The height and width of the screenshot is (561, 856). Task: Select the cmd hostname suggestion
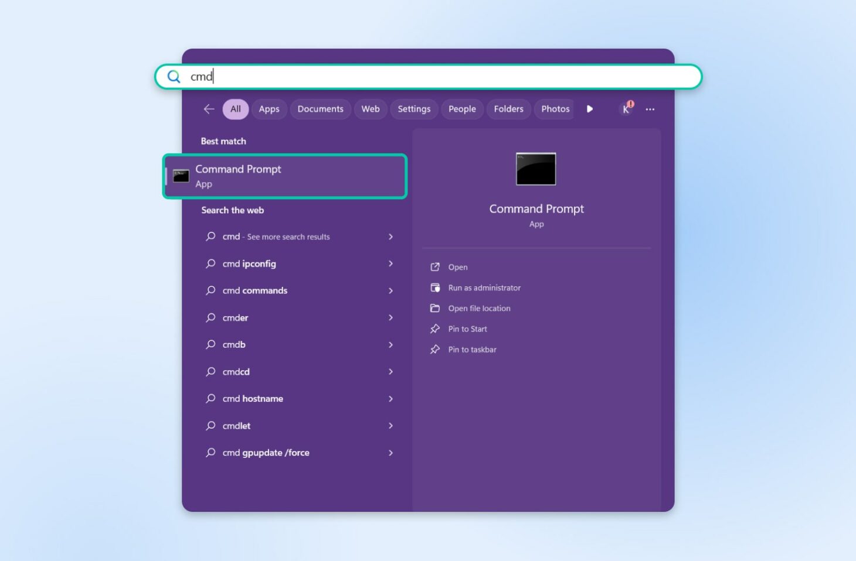253,398
